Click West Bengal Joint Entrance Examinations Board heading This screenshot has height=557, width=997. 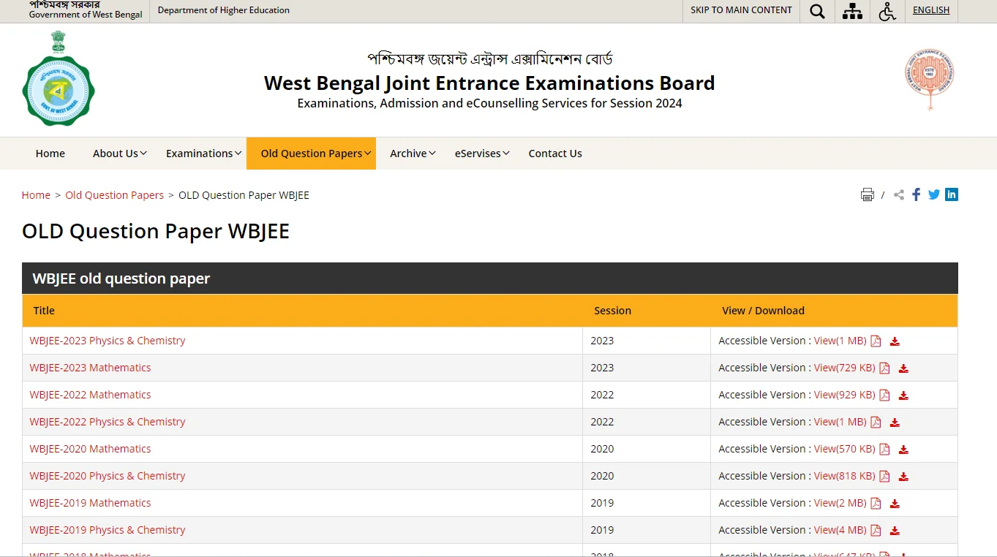point(489,83)
